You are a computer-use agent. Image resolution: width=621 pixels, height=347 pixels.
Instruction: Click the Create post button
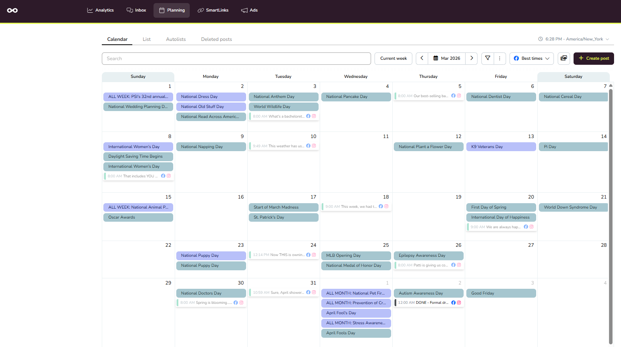(594, 58)
